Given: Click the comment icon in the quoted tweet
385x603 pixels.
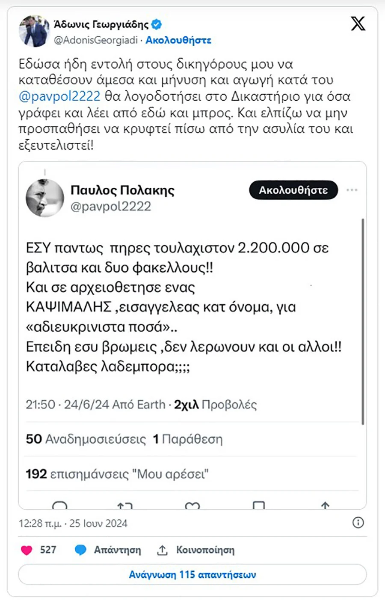Looking at the screenshot, I should coord(59,505).
